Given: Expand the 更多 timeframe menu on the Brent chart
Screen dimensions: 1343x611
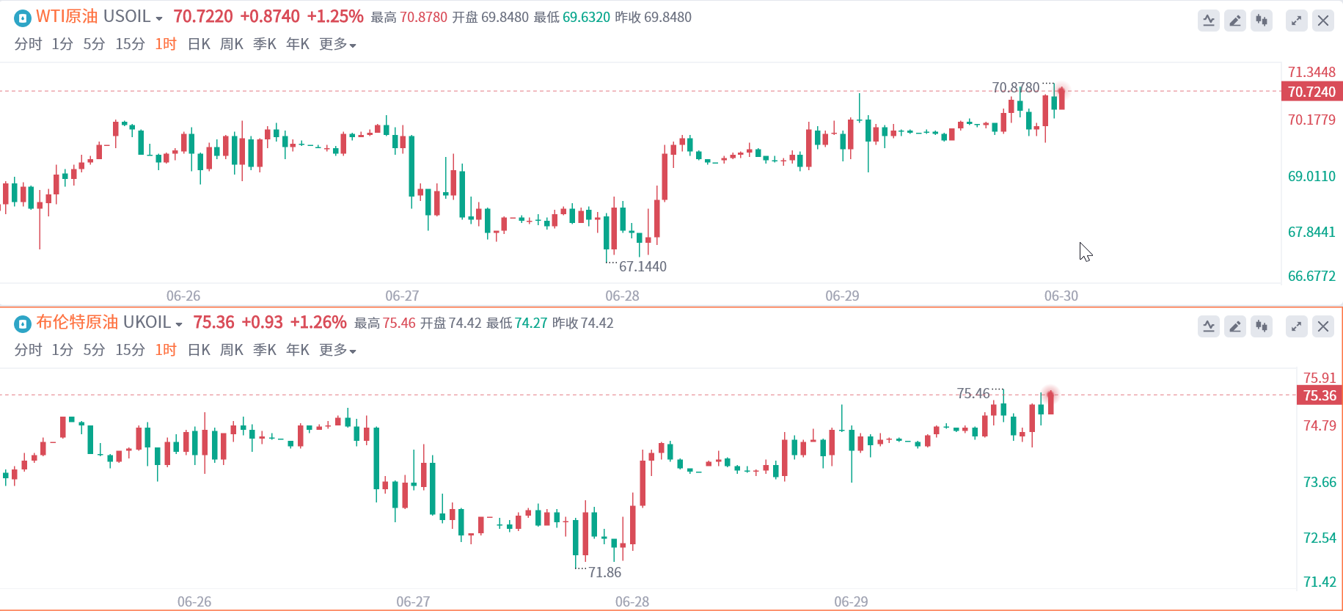Looking at the screenshot, I should (x=337, y=351).
